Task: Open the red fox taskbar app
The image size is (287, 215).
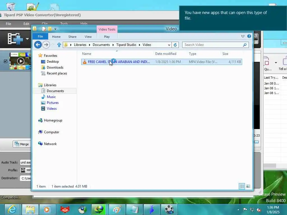Action: tap(65, 209)
